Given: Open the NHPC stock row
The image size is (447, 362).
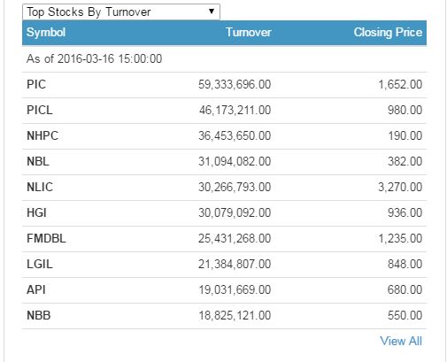Looking at the screenshot, I should click(x=224, y=136).
